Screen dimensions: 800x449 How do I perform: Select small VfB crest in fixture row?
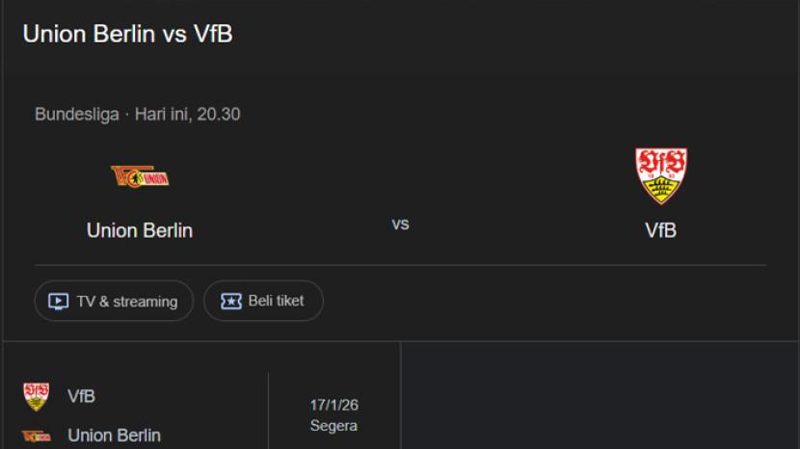[x=36, y=396]
